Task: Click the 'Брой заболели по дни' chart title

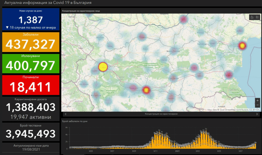Action: pyautogui.click(x=75, y=121)
